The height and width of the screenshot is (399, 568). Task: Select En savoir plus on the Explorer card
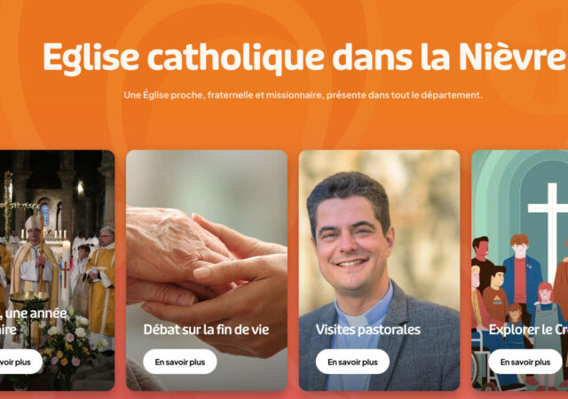point(525,362)
